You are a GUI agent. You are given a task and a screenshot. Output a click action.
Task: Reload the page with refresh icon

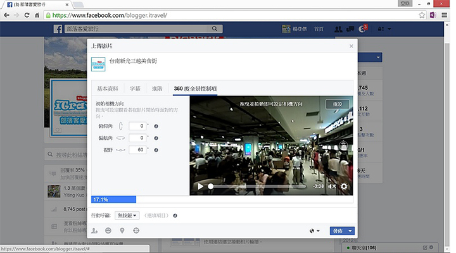pyautogui.click(x=27, y=15)
